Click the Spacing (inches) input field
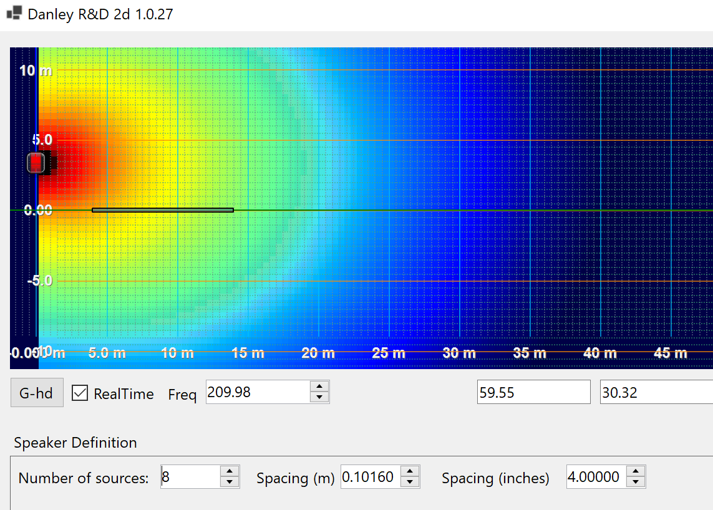713x510 pixels. 595,477
